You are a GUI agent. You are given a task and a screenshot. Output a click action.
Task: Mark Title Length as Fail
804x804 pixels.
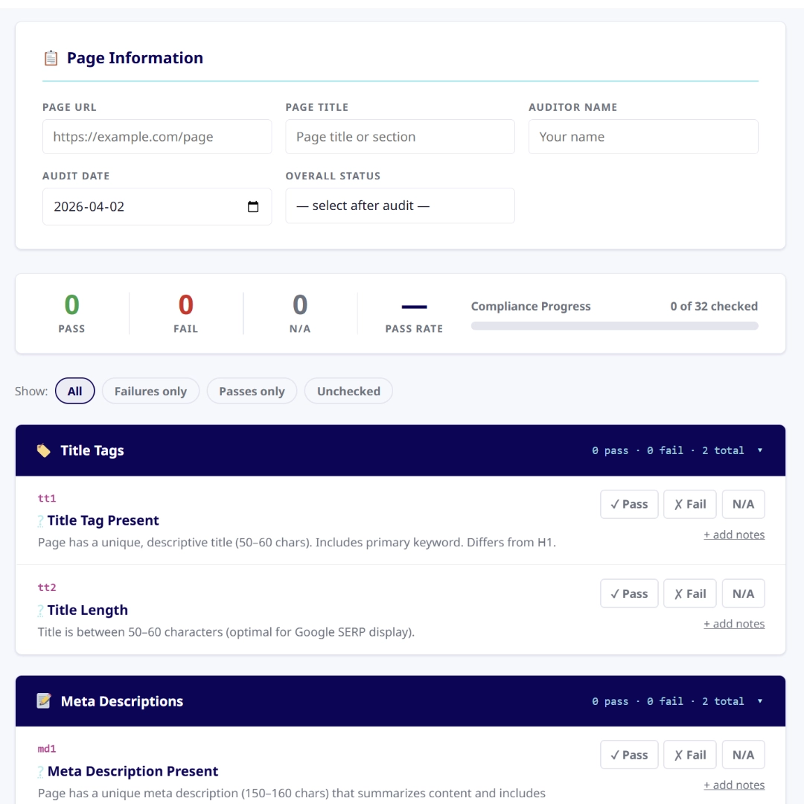pyautogui.click(x=689, y=593)
